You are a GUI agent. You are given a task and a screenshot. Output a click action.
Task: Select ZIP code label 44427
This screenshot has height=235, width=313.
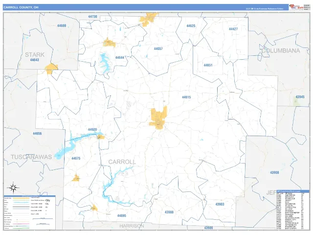pyautogui.click(x=233, y=29)
